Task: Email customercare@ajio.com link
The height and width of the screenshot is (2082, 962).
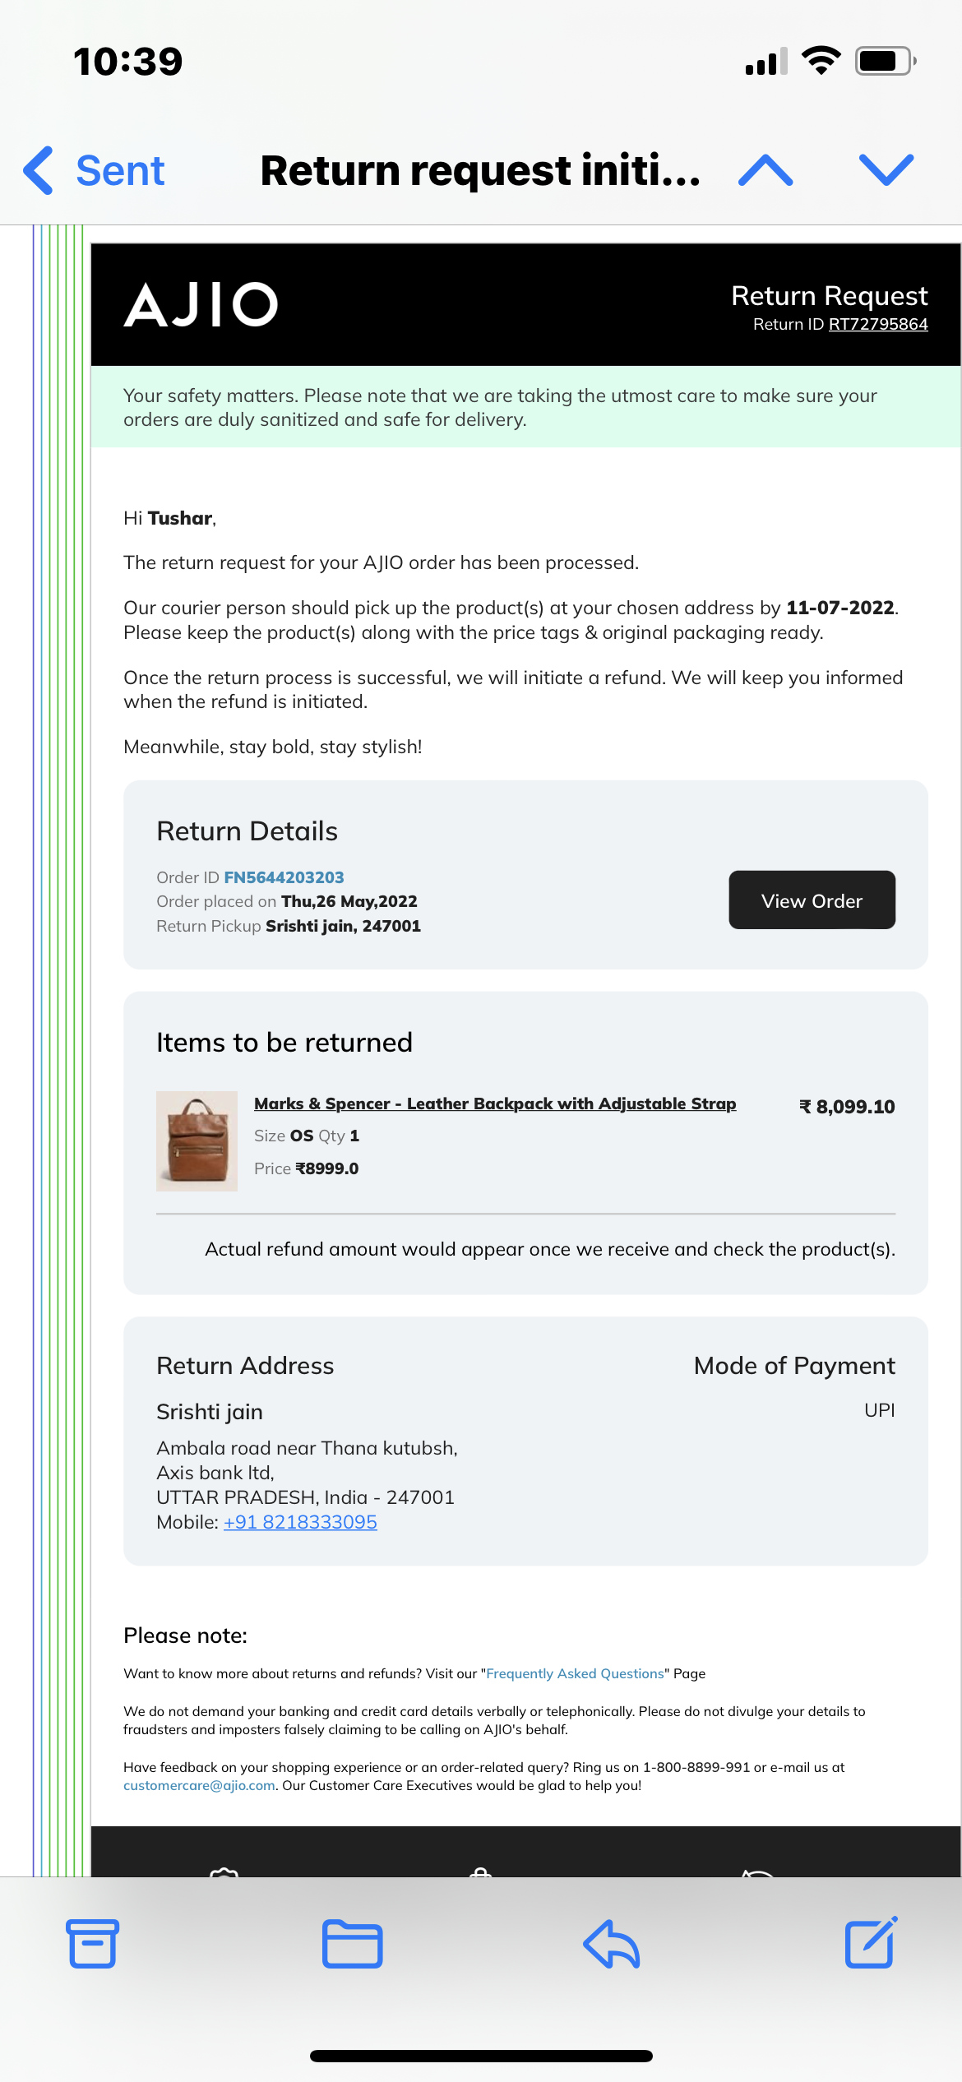Action: click(x=199, y=1785)
